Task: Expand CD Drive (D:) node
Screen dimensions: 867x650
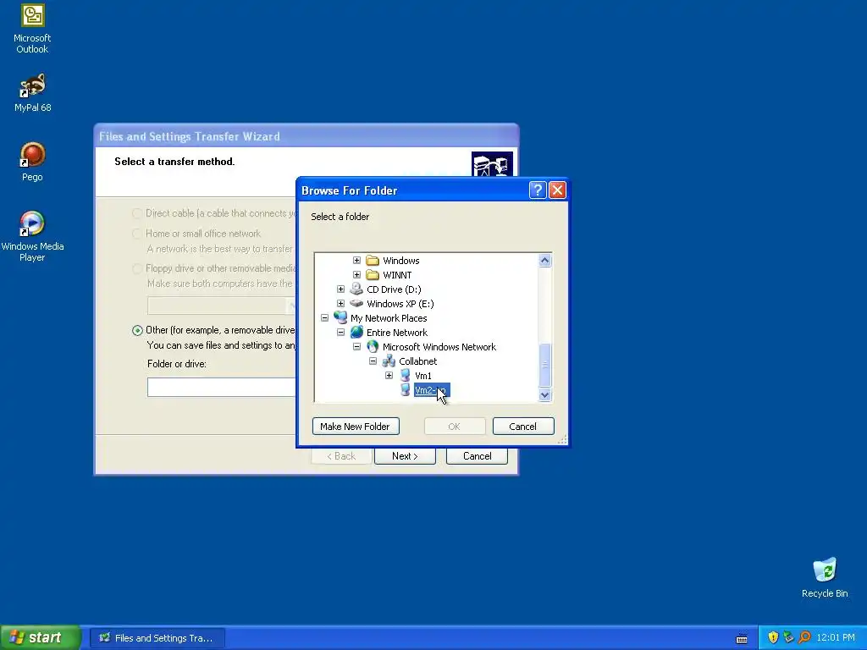Action: tap(340, 289)
